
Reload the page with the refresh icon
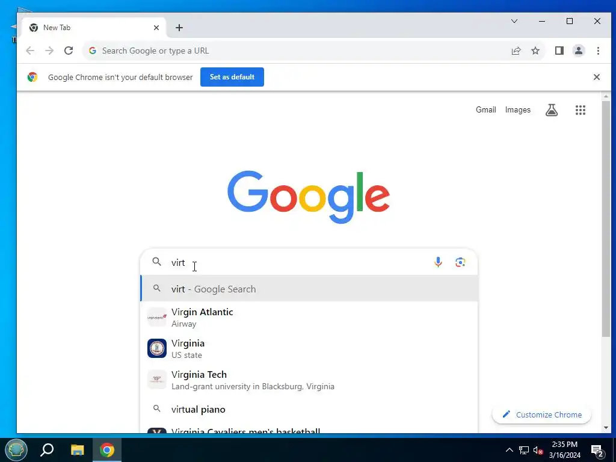click(69, 51)
